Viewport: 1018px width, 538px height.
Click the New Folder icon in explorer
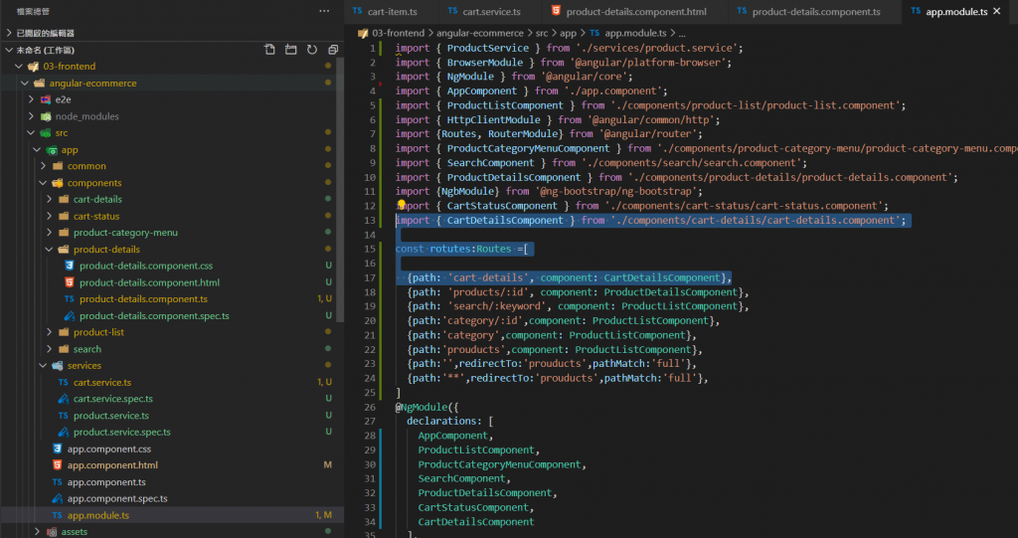[290, 49]
